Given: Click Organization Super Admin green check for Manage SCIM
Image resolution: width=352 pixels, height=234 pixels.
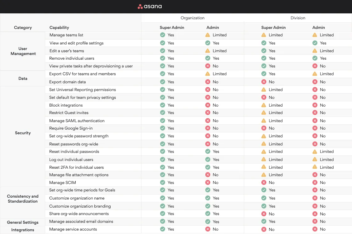Looking at the screenshot, I should pos(163,183).
